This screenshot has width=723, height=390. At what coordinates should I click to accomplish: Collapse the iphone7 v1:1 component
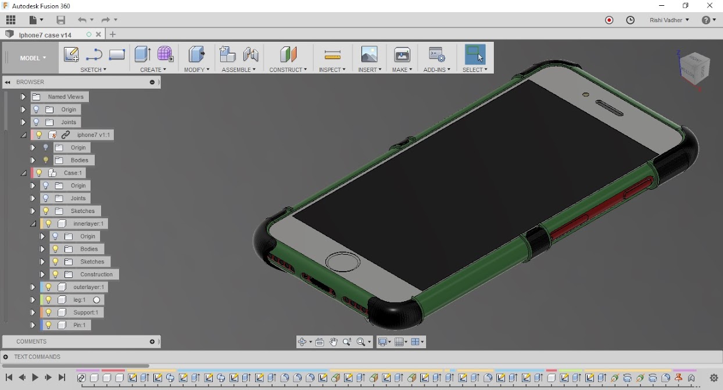pos(23,135)
